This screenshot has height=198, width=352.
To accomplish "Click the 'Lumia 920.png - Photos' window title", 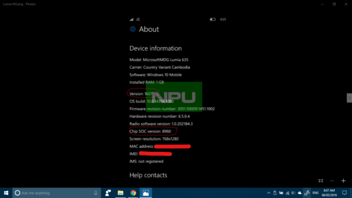I will [19, 4].
